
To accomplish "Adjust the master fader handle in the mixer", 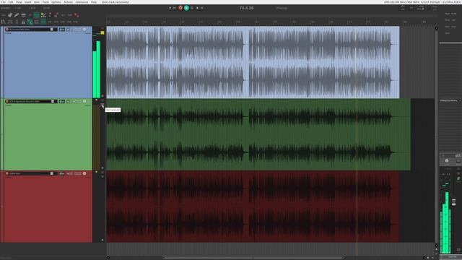I will [x=454, y=202].
